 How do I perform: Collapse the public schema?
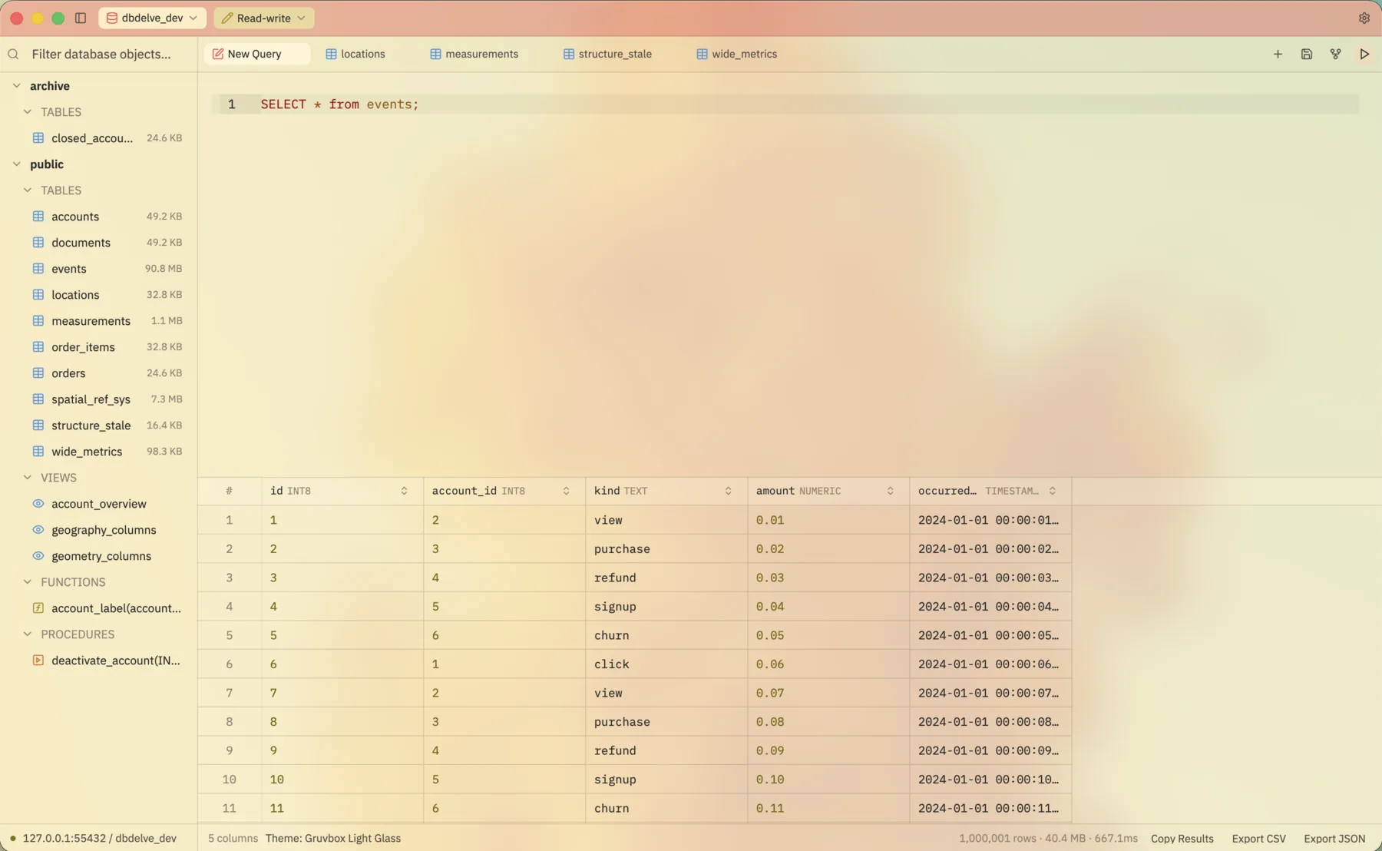click(17, 164)
